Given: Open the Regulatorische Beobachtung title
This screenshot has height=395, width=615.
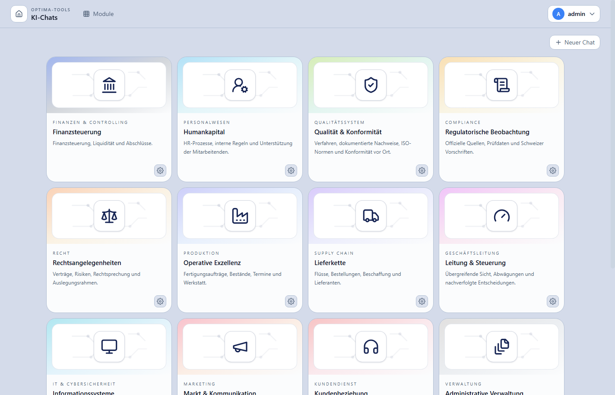Looking at the screenshot, I should (x=487, y=132).
